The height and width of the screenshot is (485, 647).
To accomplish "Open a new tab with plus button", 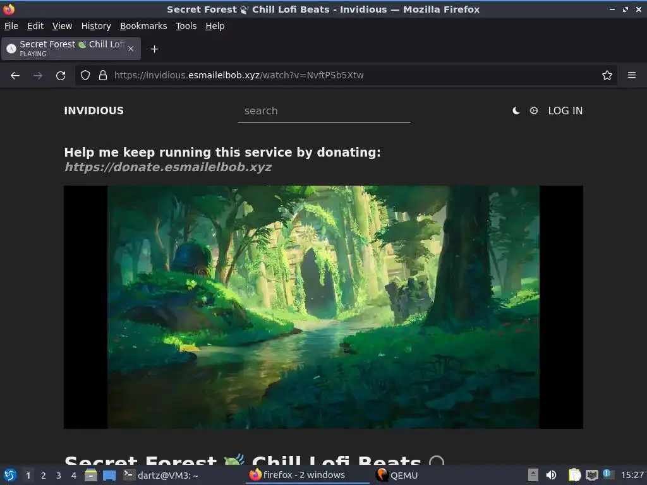I will click(x=154, y=49).
